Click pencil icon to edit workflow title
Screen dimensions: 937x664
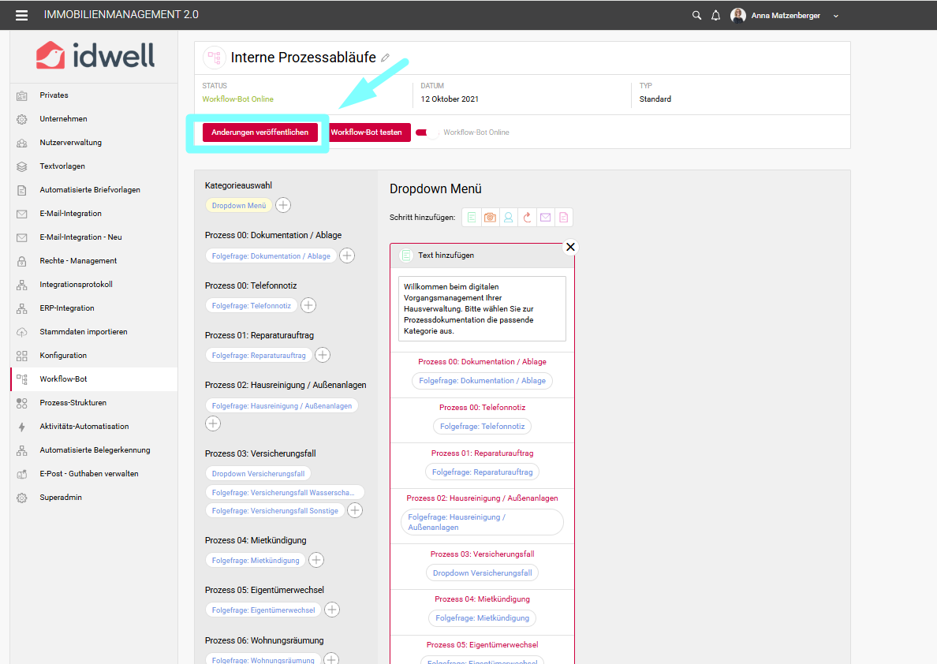[x=386, y=58]
